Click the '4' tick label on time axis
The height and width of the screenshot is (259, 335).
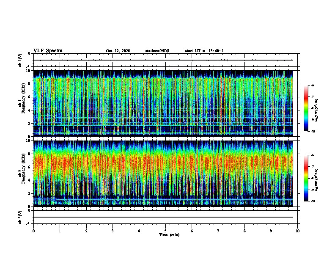pos(139,231)
